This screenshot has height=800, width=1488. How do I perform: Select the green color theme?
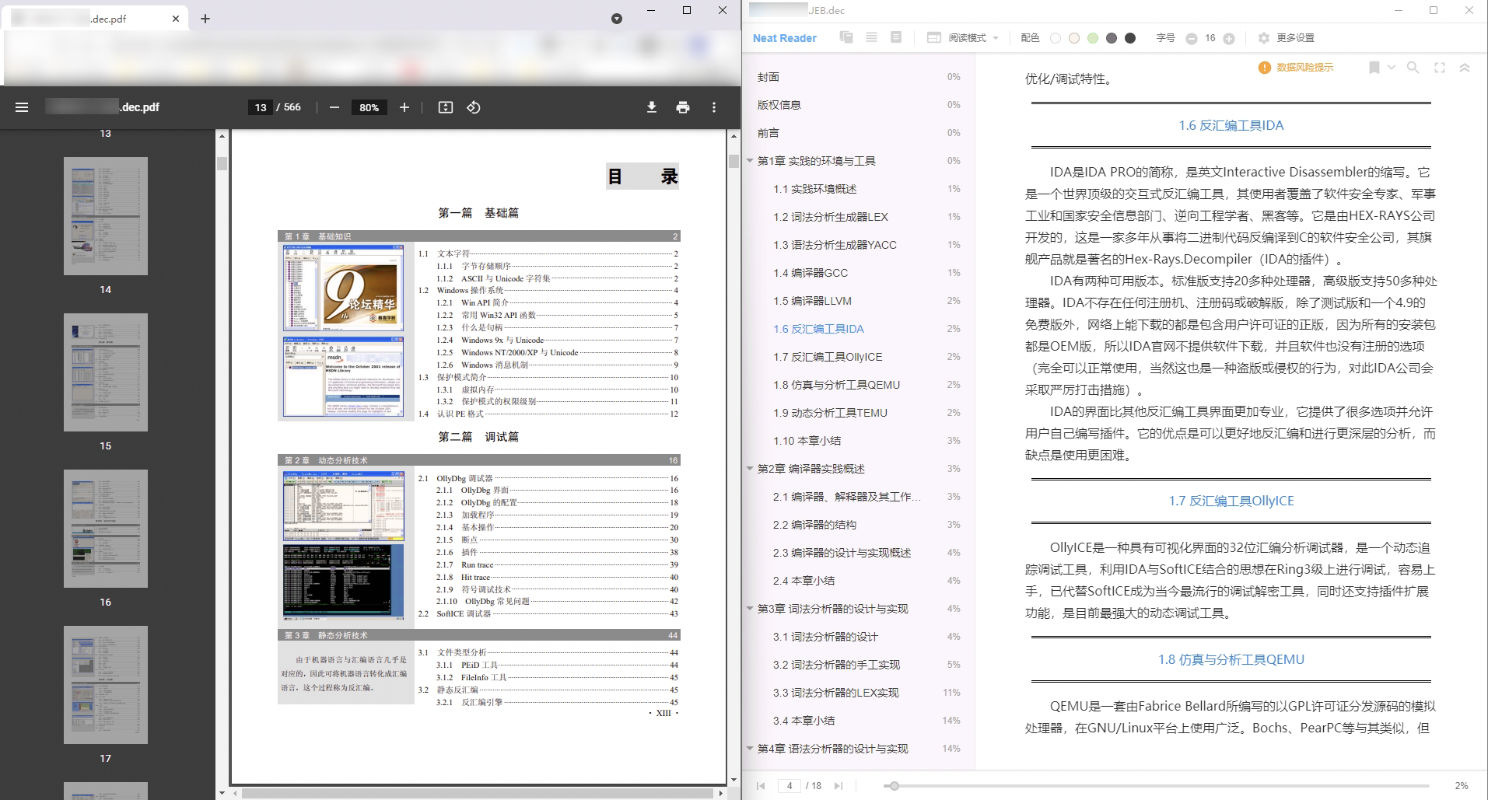click(x=1093, y=38)
